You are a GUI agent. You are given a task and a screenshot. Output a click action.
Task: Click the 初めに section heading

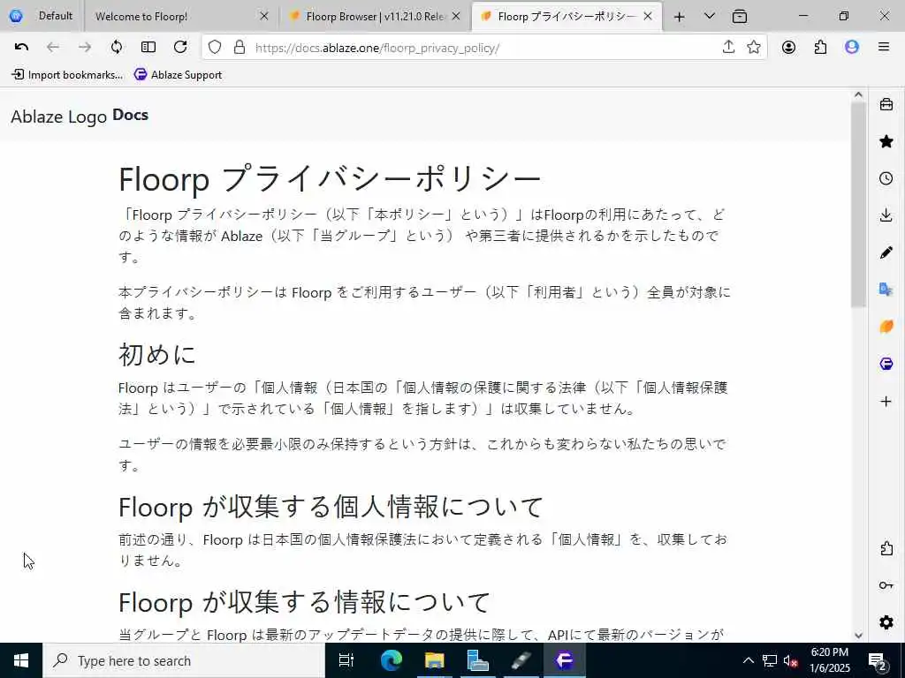click(x=157, y=354)
